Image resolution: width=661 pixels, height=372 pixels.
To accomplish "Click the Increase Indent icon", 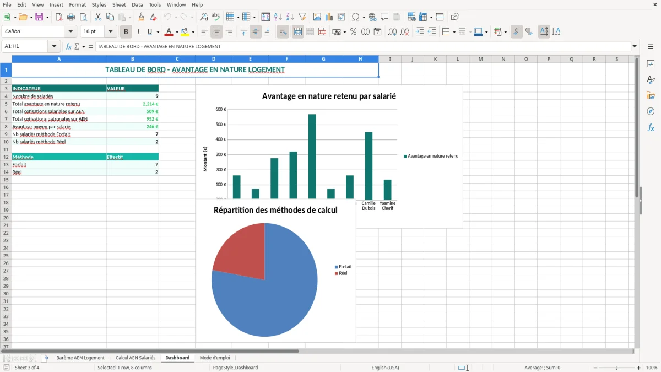I will coord(420,32).
